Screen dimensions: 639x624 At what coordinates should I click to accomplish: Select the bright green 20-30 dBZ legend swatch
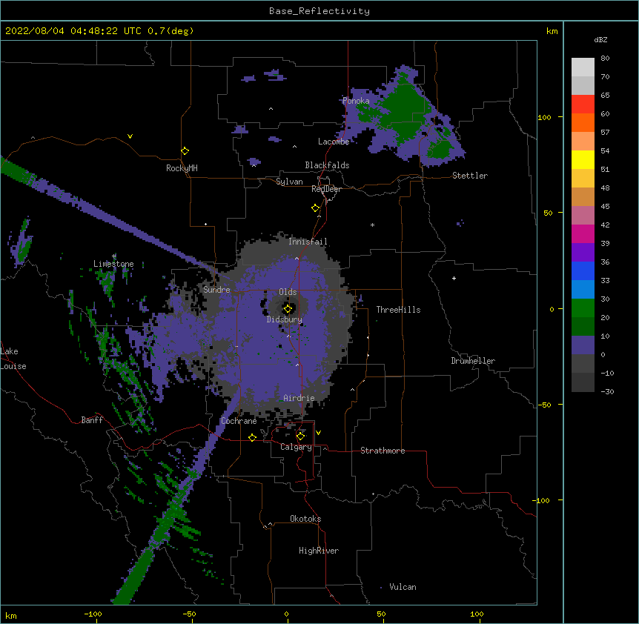coord(583,308)
